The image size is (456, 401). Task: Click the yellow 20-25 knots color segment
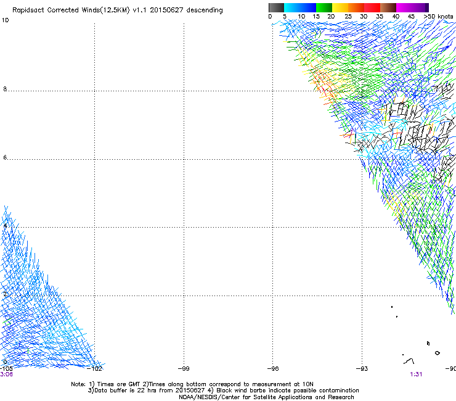[x=340, y=7]
